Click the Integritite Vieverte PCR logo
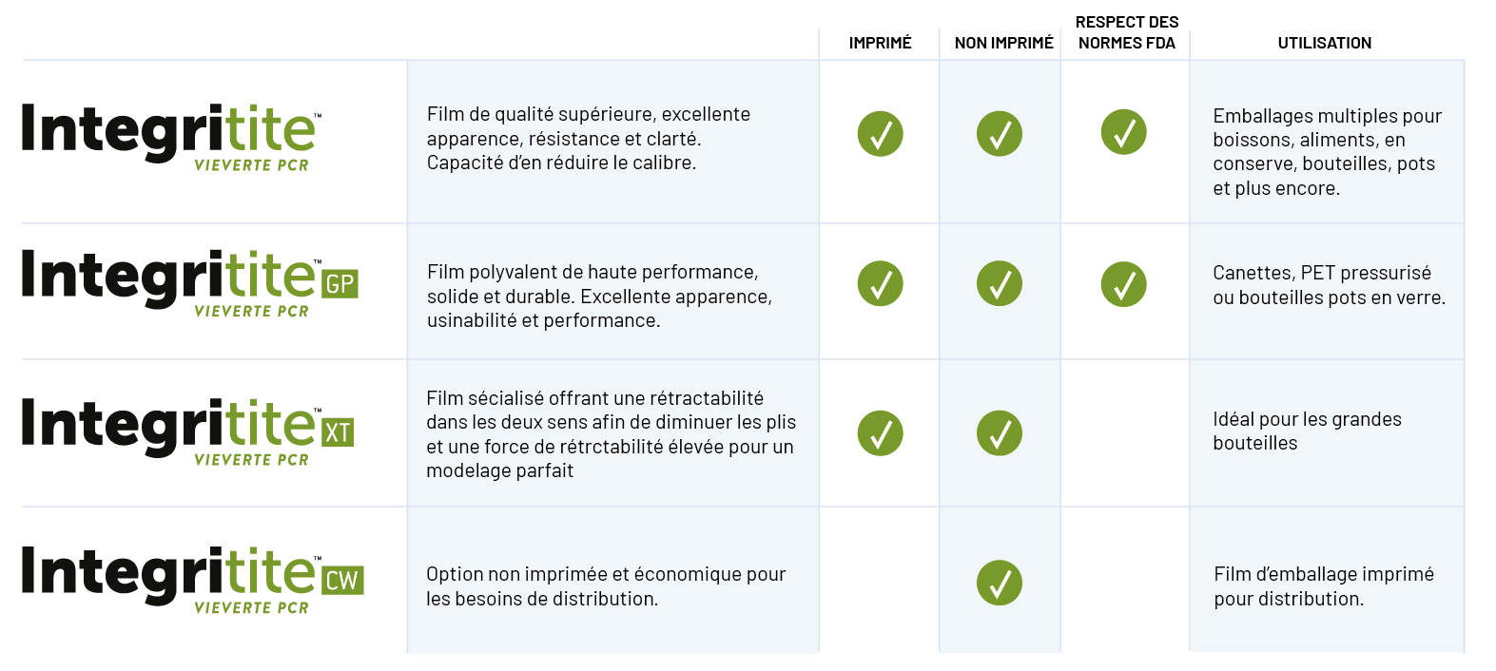The width and height of the screenshot is (1496, 671). pyautogui.click(x=171, y=138)
